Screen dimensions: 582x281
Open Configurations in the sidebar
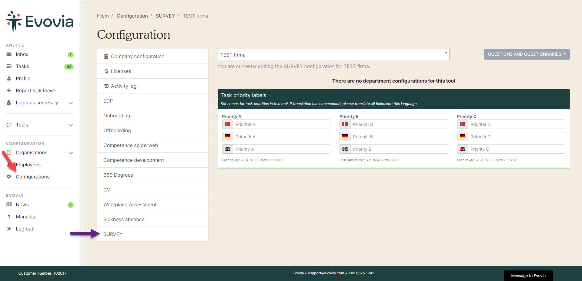(32, 177)
